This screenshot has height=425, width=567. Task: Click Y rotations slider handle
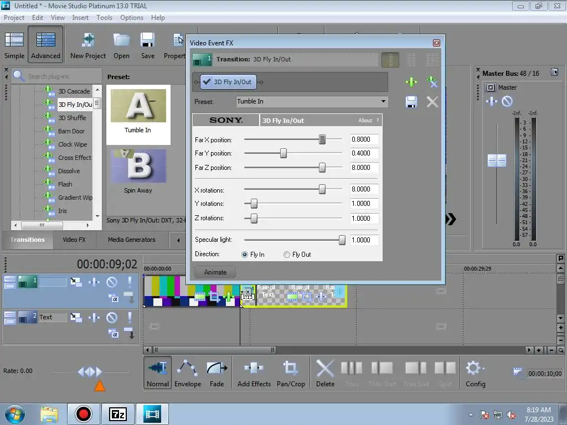254,204
